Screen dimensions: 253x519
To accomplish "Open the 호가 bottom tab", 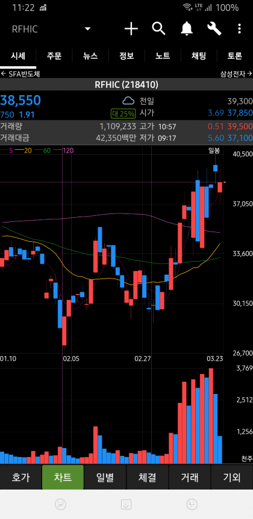I will [20, 478].
